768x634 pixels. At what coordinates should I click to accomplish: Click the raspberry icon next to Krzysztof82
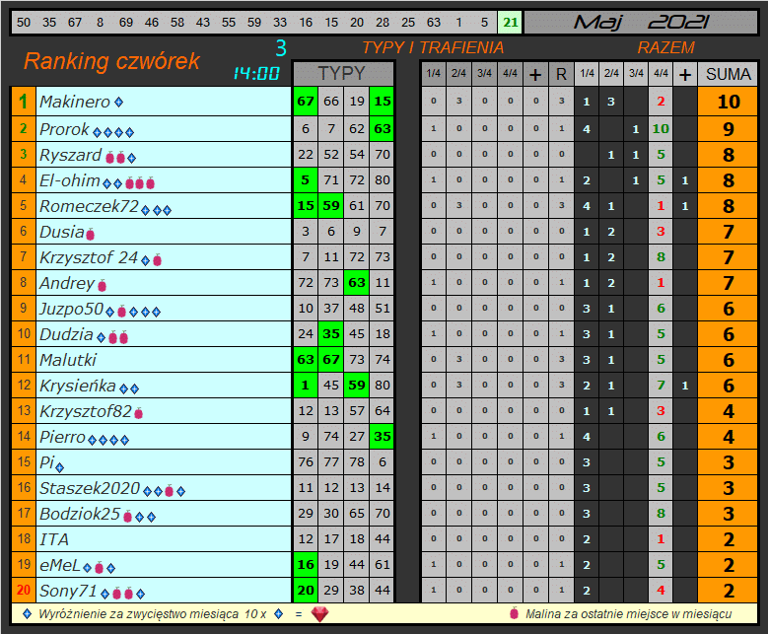point(139,413)
